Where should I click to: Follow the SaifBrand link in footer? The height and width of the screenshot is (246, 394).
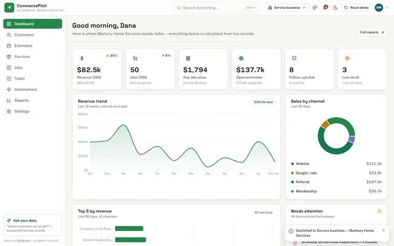pos(23,240)
